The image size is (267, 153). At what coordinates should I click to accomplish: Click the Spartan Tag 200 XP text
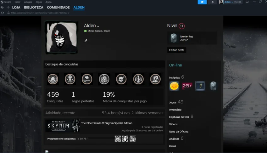[x=186, y=38]
